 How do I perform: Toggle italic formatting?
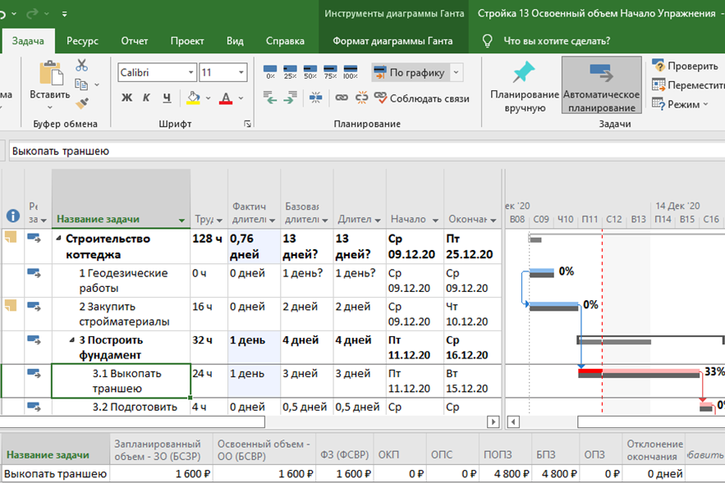click(x=146, y=98)
